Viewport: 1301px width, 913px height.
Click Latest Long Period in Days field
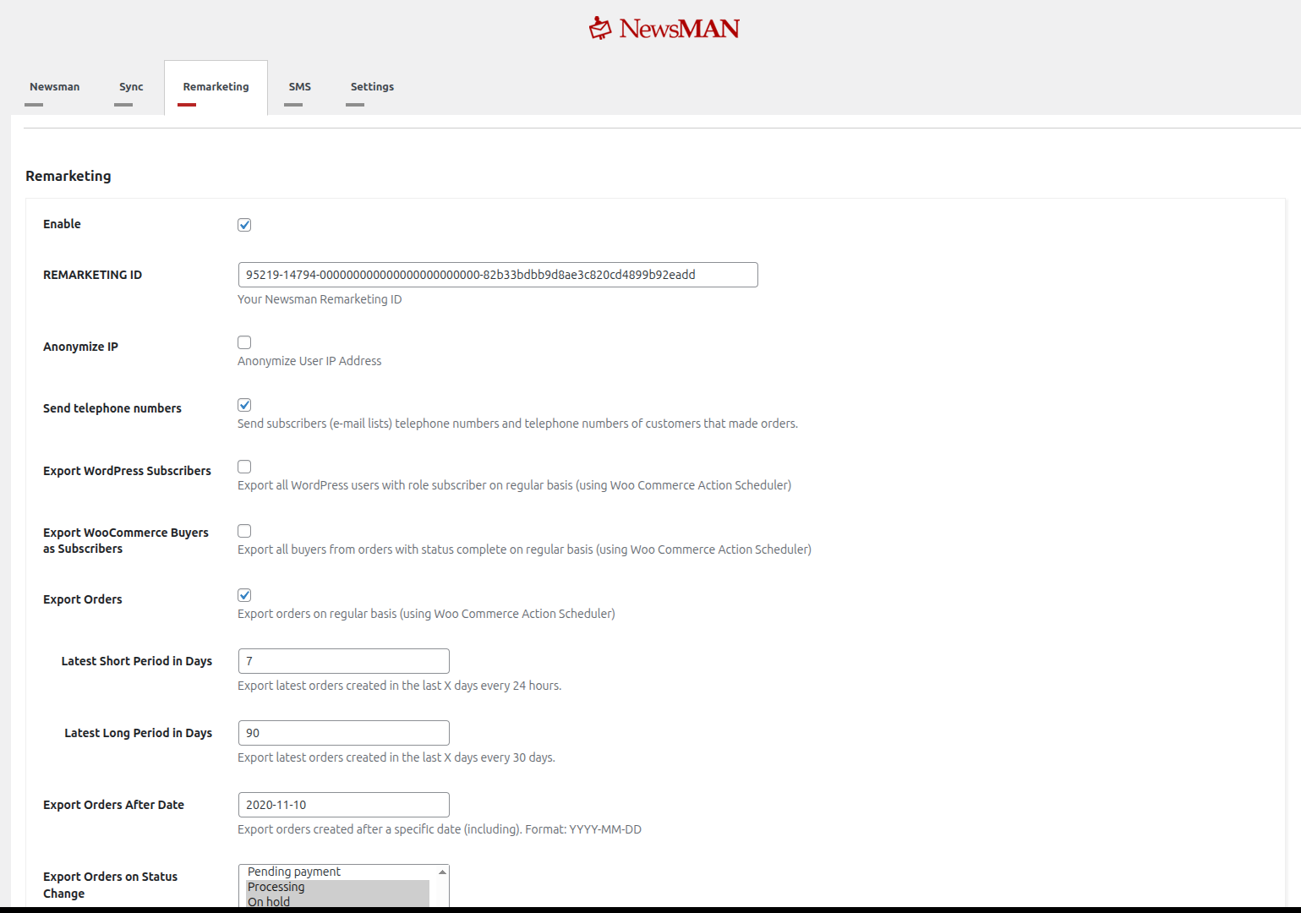coord(344,733)
